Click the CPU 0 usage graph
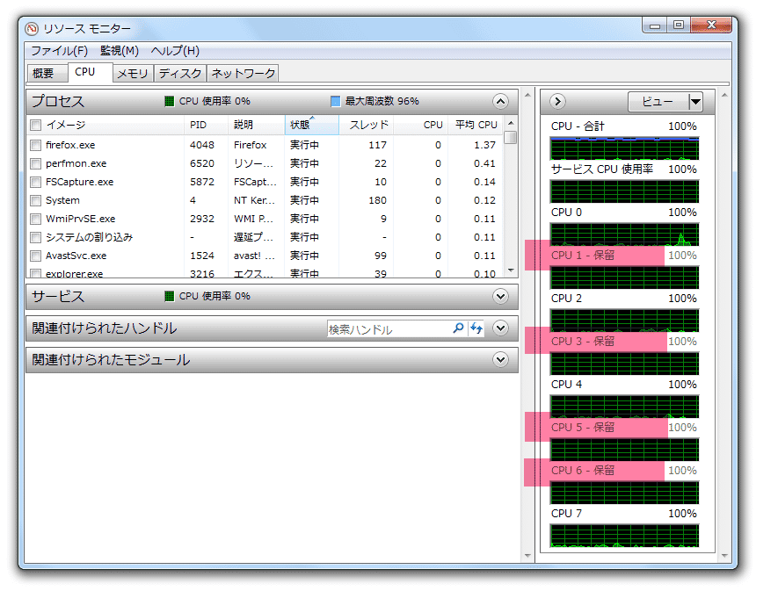 (x=624, y=234)
